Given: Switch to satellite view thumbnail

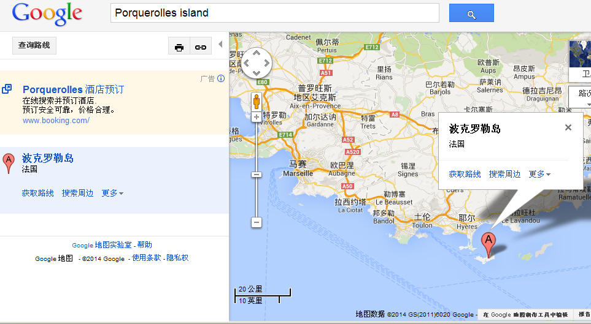Looking at the screenshot, I should point(580,61).
